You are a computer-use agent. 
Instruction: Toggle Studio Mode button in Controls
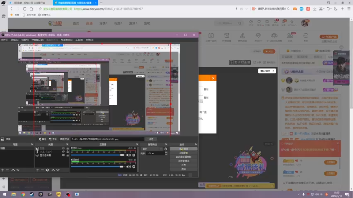[184, 161]
